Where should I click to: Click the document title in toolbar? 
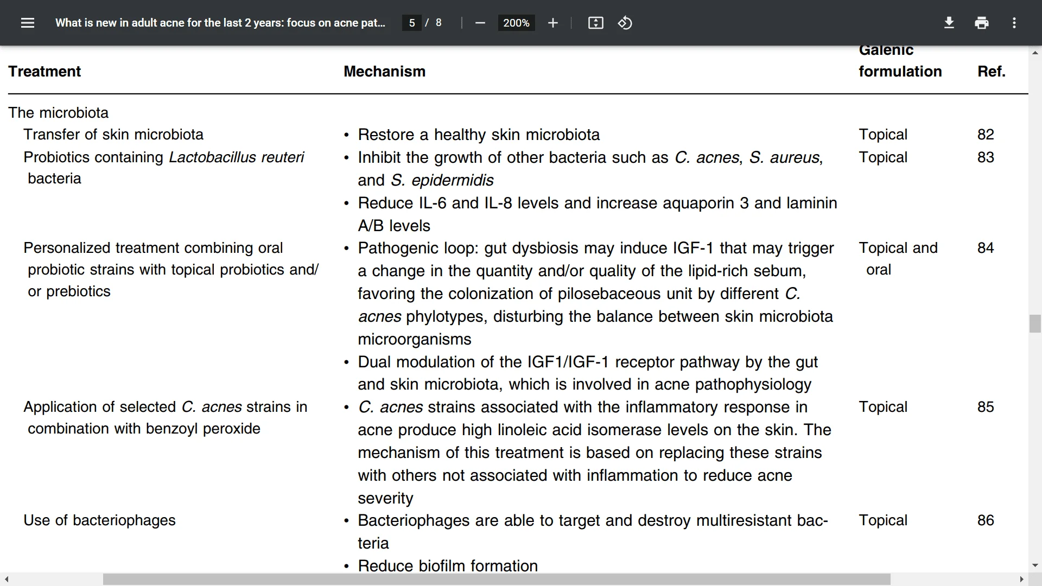point(220,23)
